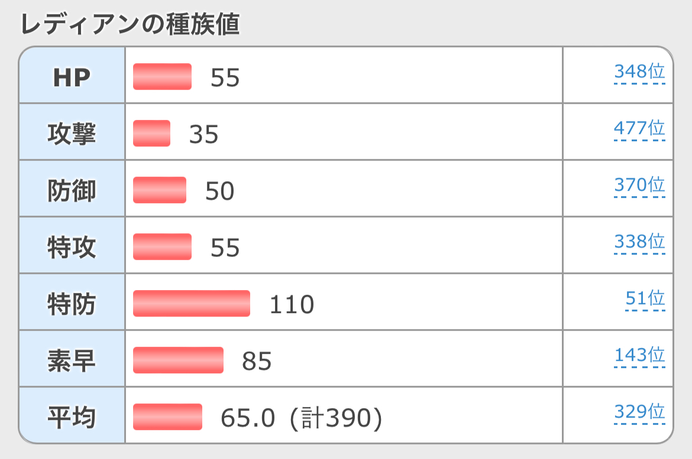Open the 特防 ranking link 51位
Image resolution: width=692 pixels, height=459 pixels.
(x=645, y=298)
